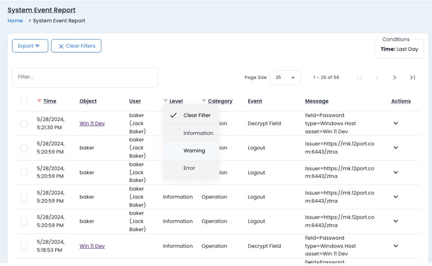Click the Category column filter icon
The image size is (432, 266).
tap(204, 101)
